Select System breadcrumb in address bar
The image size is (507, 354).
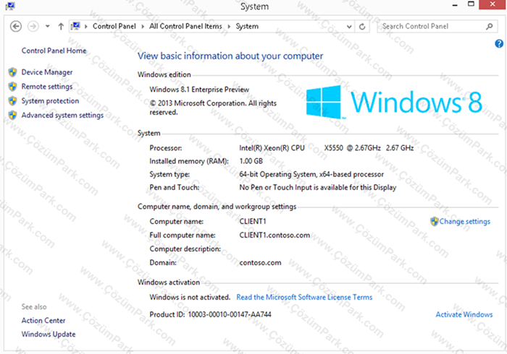click(x=247, y=27)
